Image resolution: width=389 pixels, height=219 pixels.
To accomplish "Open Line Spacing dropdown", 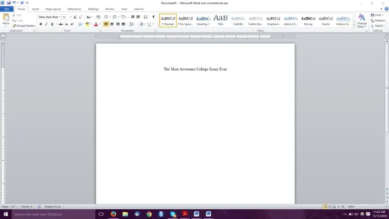I will tap(132, 24).
